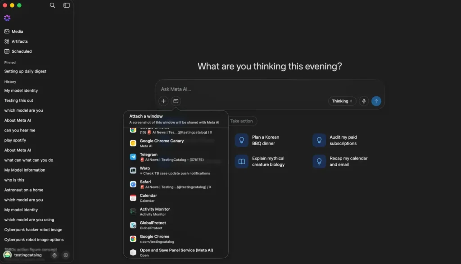Toggle the sidebar panel icon
461x264 pixels.
click(67, 5)
